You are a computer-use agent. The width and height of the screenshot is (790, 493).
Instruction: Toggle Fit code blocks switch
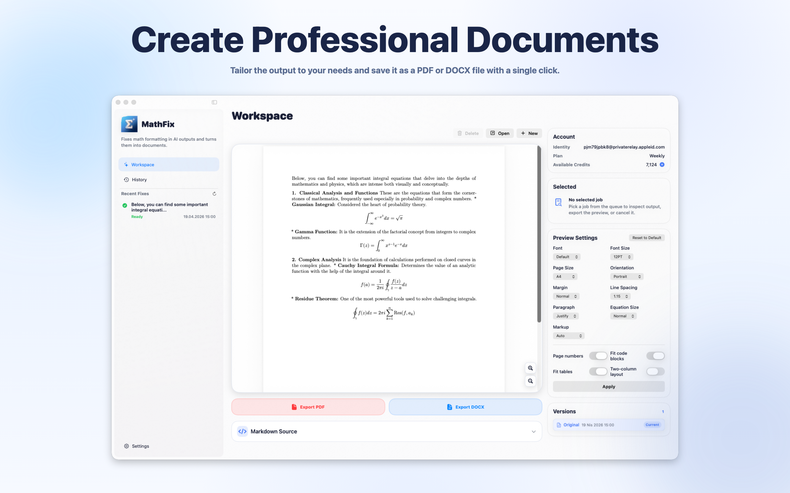click(655, 356)
